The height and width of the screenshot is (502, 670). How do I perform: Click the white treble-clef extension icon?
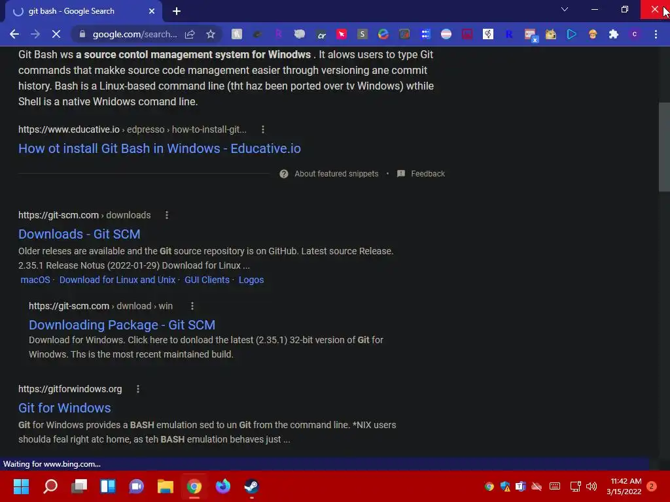pos(488,34)
